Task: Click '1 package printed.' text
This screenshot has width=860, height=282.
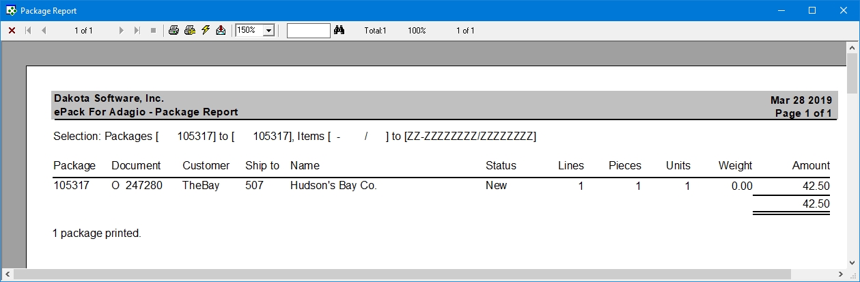Action: tap(97, 234)
